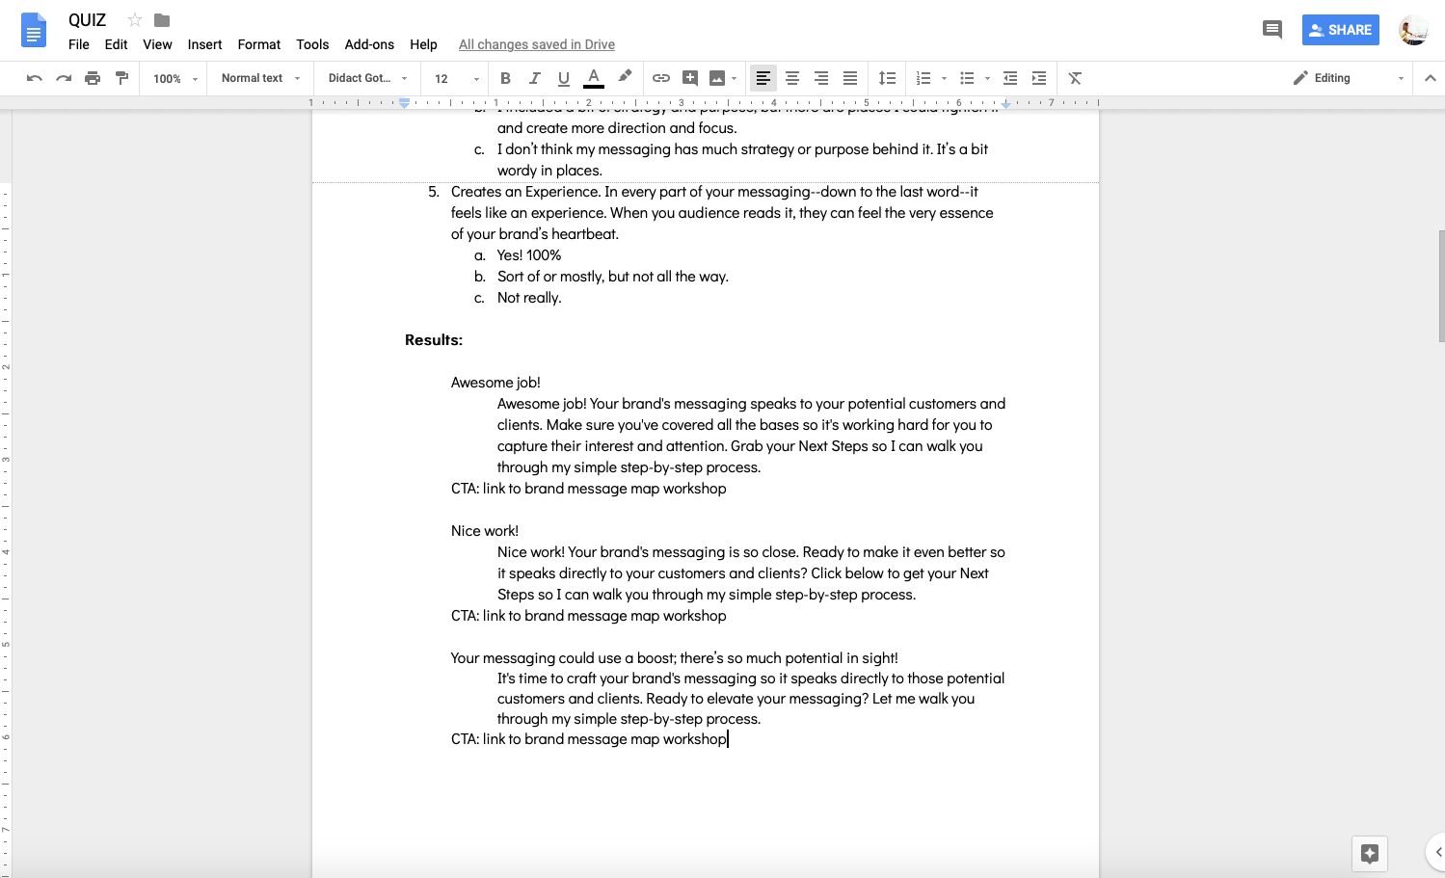This screenshot has height=878, width=1445.
Task: Open the Format menu
Action: (x=259, y=44)
